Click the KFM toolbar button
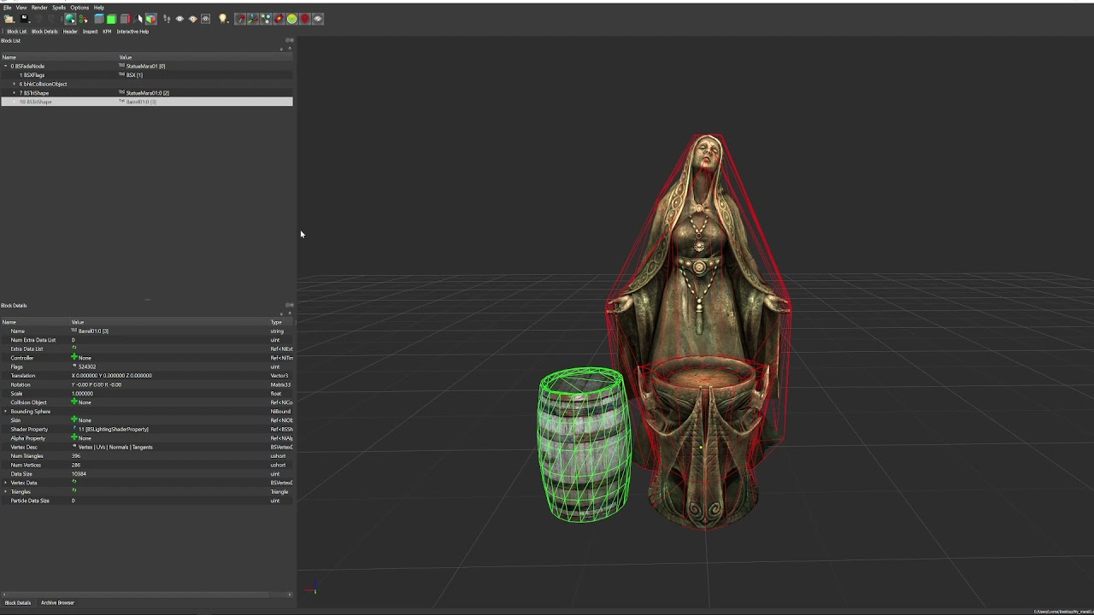This screenshot has width=1094, height=615. pos(107,32)
